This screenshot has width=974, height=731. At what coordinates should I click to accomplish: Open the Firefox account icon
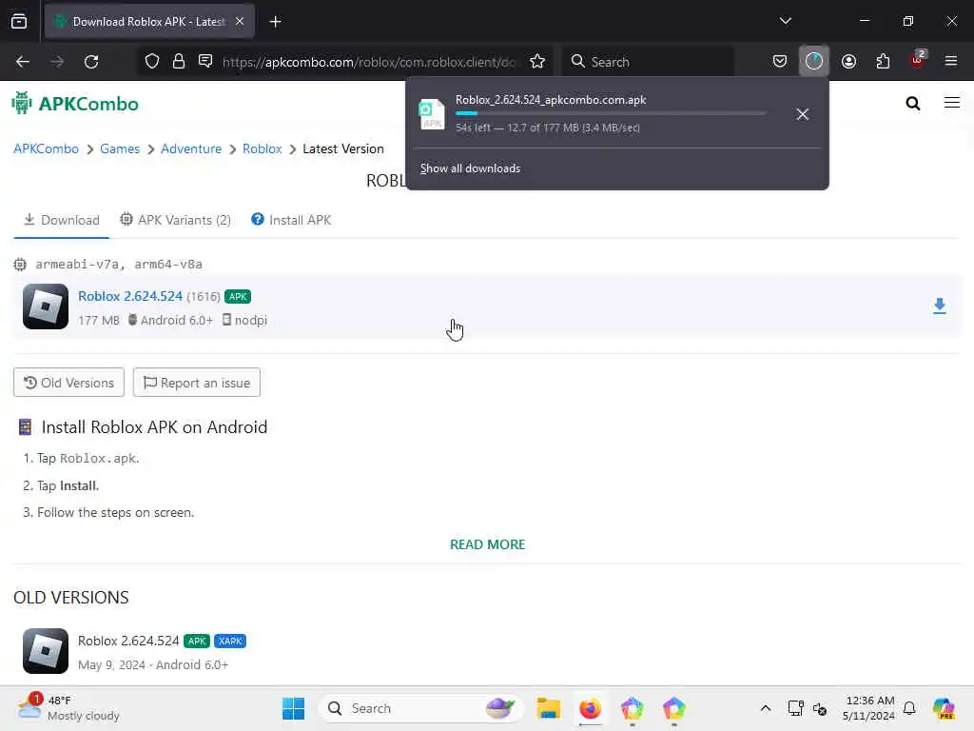coord(848,62)
